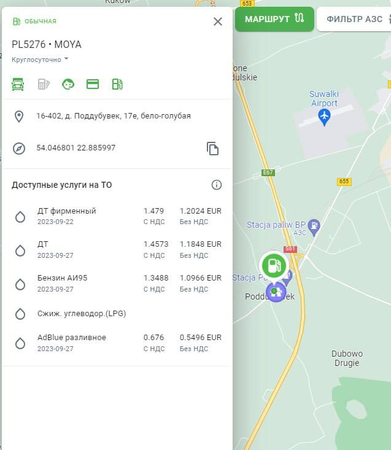
Task: Click the purple cluster marker near Poddubówek
Action: pos(276,292)
